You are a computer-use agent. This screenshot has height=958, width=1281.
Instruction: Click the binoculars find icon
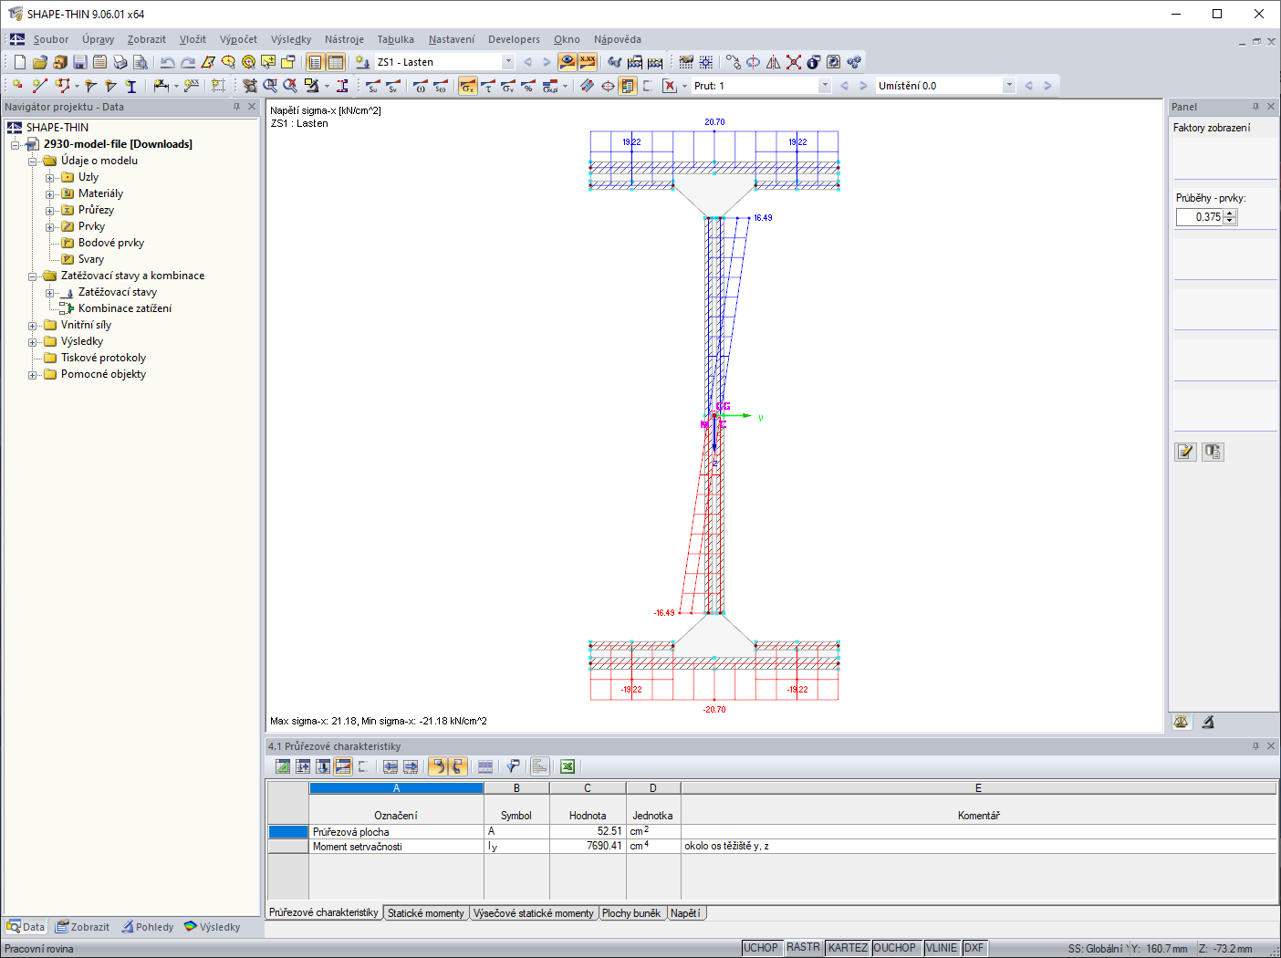pos(614,62)
